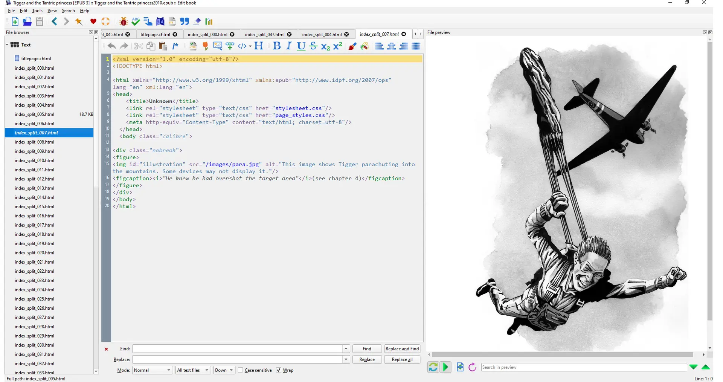This screenshot has height=382, width=723.
Task: Open the Manage fonts TTF icon
Action: [x=172, y=21]
